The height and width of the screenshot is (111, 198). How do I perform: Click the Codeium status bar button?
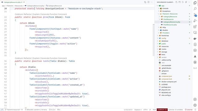(162, 110)
